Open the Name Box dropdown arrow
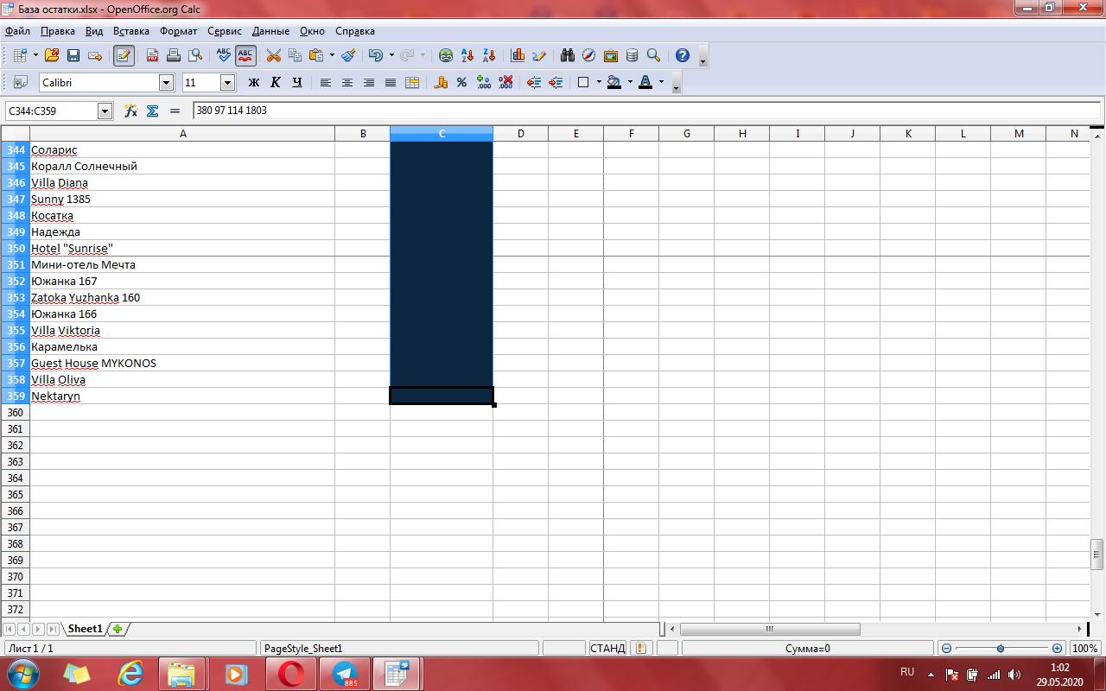 coord(105,111)
